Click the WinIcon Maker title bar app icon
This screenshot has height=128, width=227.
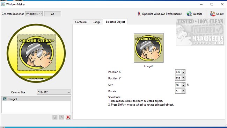point(3,4)
